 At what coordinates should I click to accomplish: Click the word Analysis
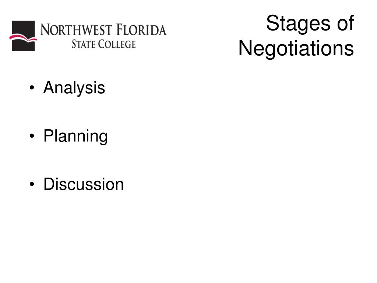[74, 88]
